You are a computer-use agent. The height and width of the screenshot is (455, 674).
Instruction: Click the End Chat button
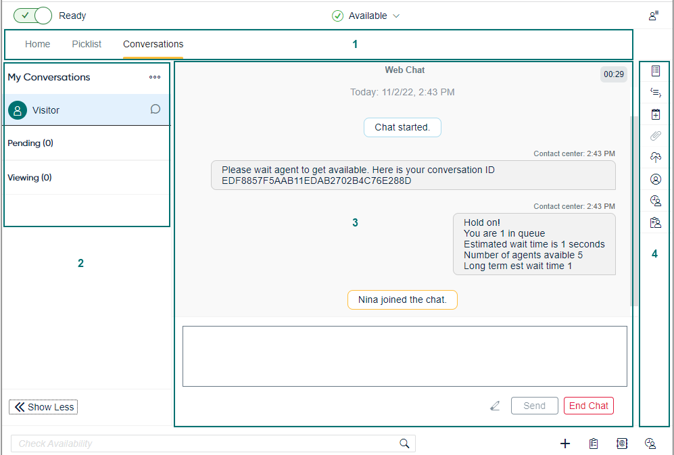pyautogui.click(x=588, y=406)
